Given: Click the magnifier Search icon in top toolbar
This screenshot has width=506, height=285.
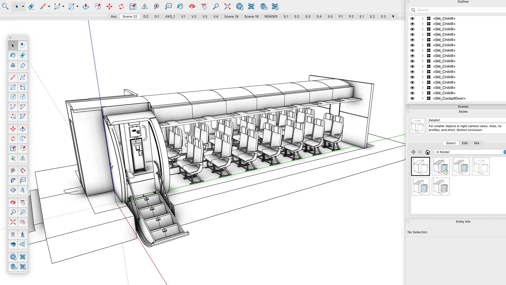Looking at the screenshot, I should coord(5,7).
